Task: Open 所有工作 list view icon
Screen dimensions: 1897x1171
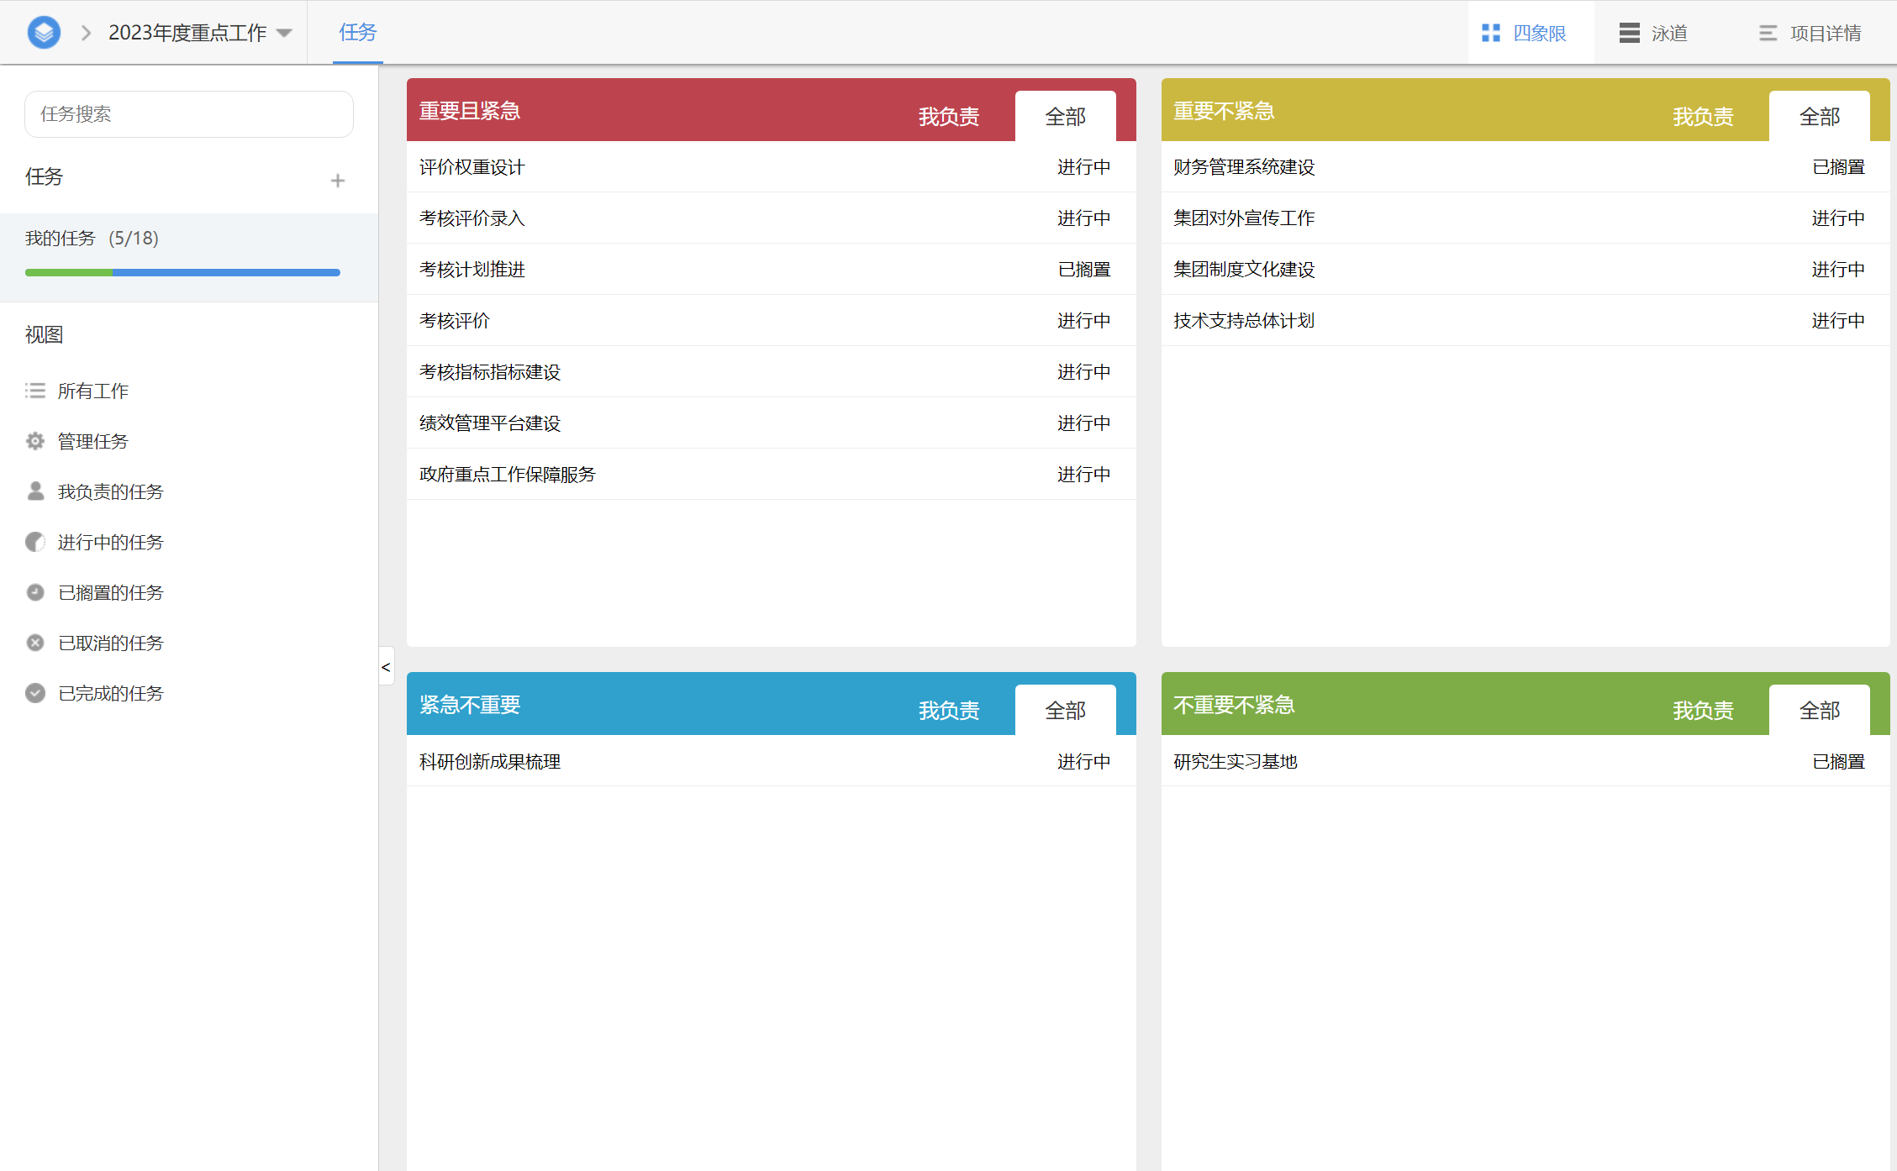Action: [35, 391]
